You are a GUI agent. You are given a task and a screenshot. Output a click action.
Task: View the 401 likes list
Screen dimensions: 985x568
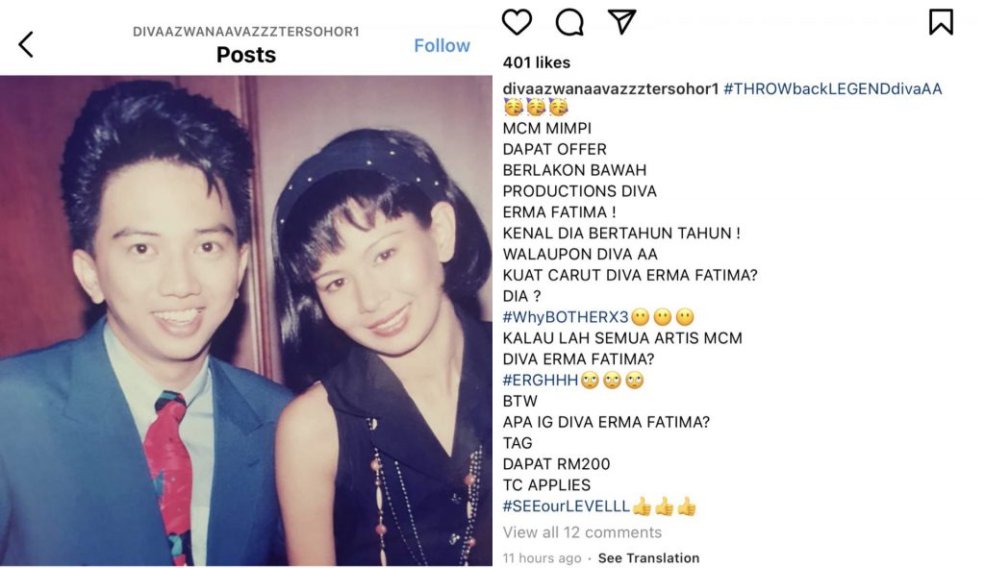click(536, 62)
